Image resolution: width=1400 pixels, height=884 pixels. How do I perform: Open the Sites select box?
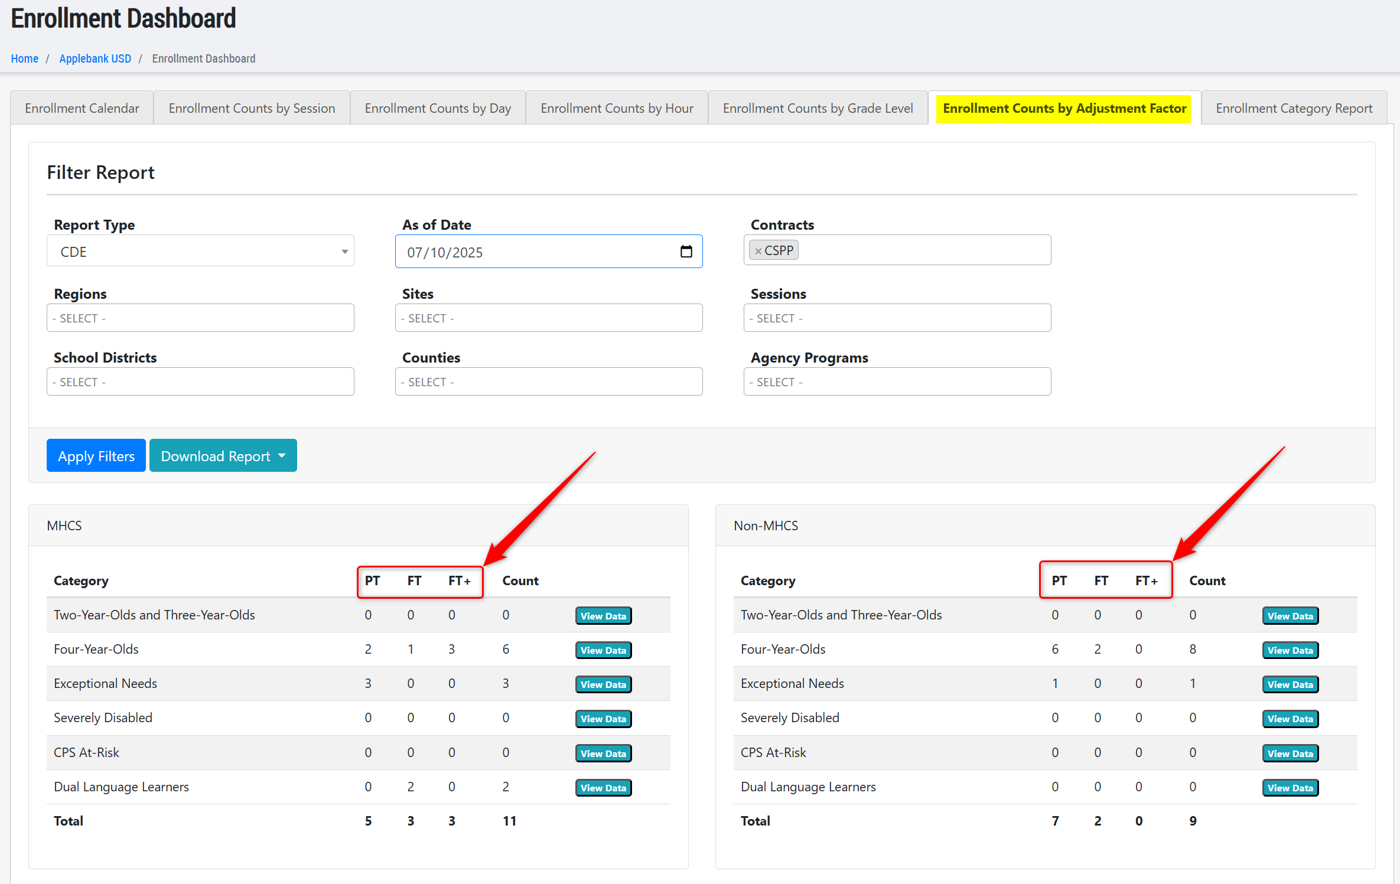coord(548,318)
